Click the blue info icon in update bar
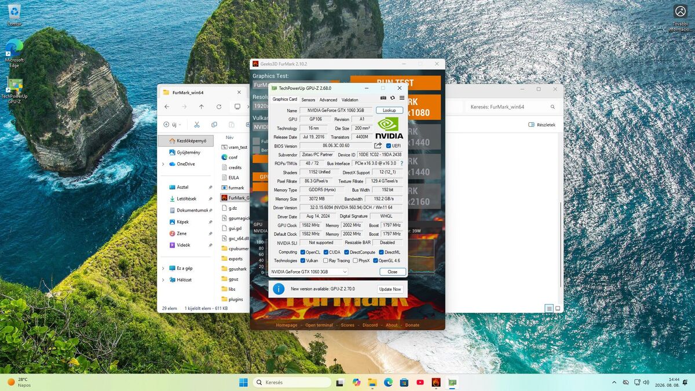The image size is (695, 391). click(279, 288)
